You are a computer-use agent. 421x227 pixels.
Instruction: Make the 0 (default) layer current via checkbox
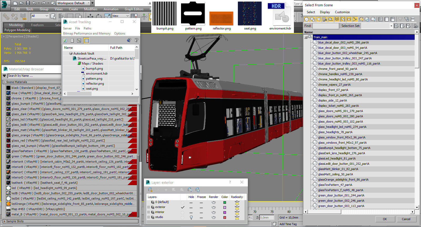point(183,202)
